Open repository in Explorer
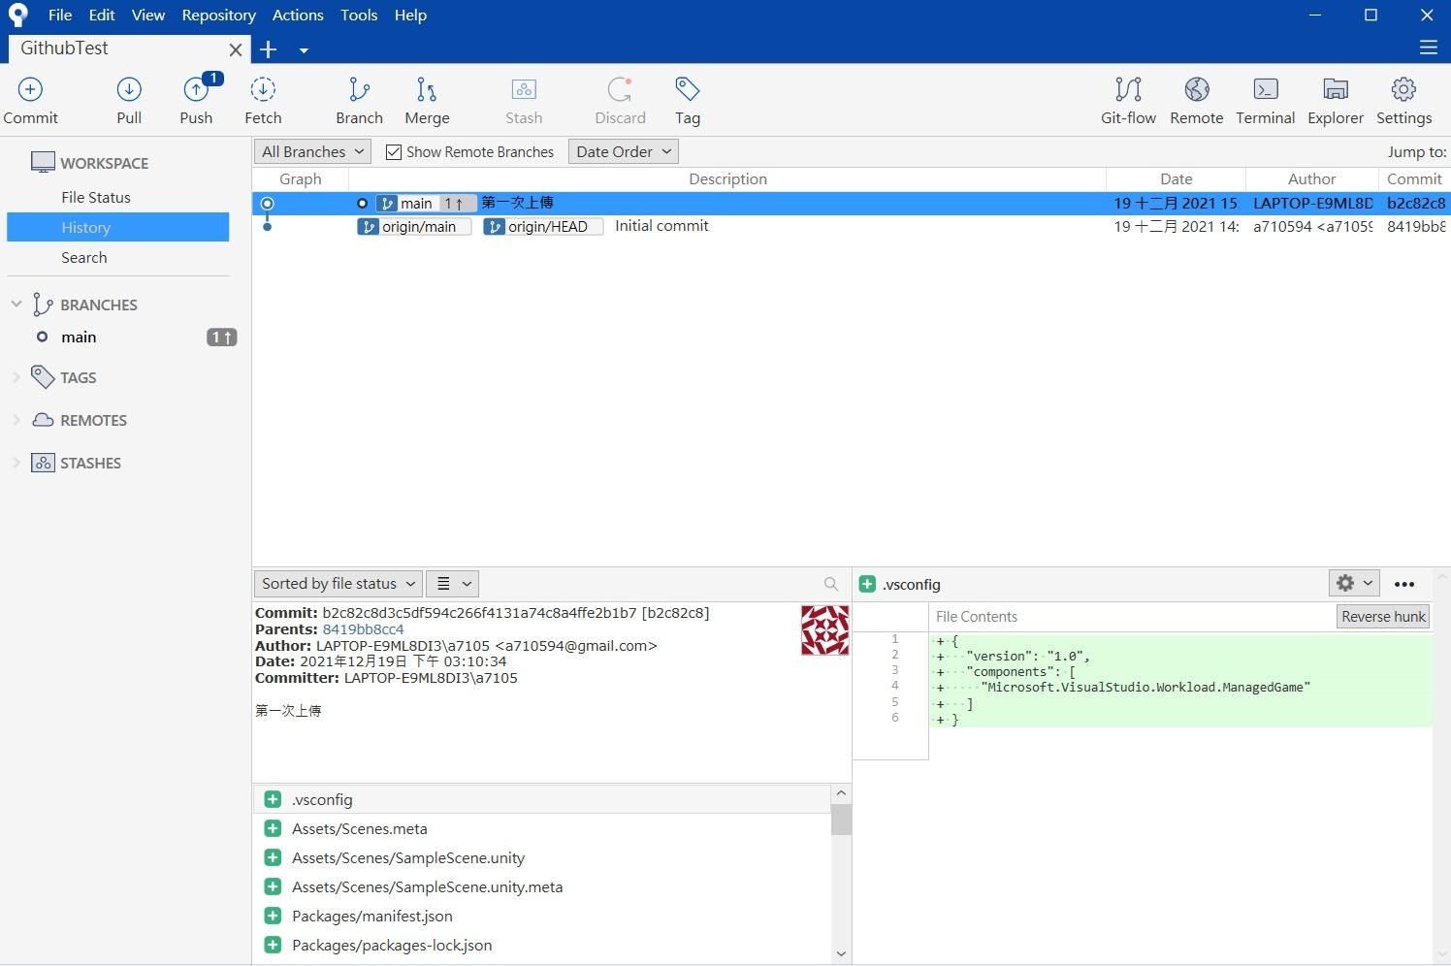1451x966 pixels. pyautogui.click(x=1336, y=101)
